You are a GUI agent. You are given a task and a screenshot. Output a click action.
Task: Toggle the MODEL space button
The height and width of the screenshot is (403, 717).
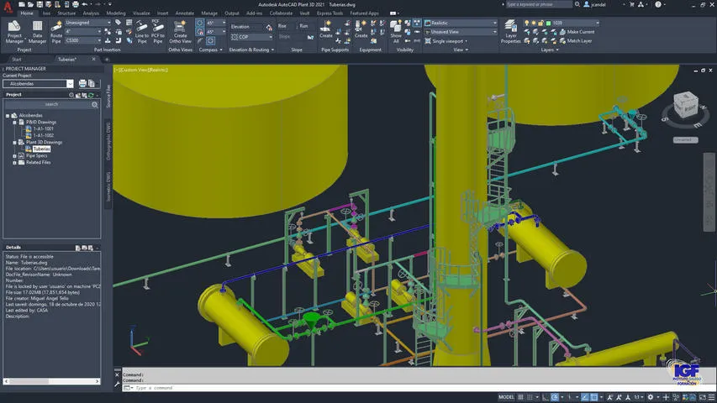(506, 397)
